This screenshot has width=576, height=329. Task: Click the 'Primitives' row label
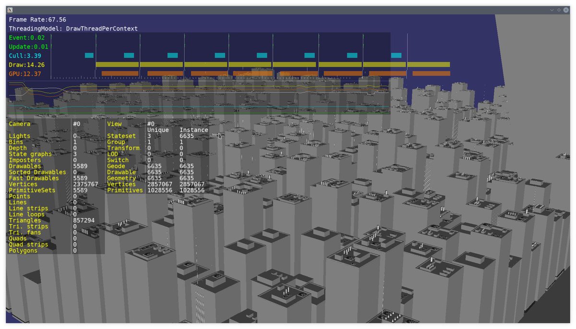pyautogui.click(x=125, y=190)
